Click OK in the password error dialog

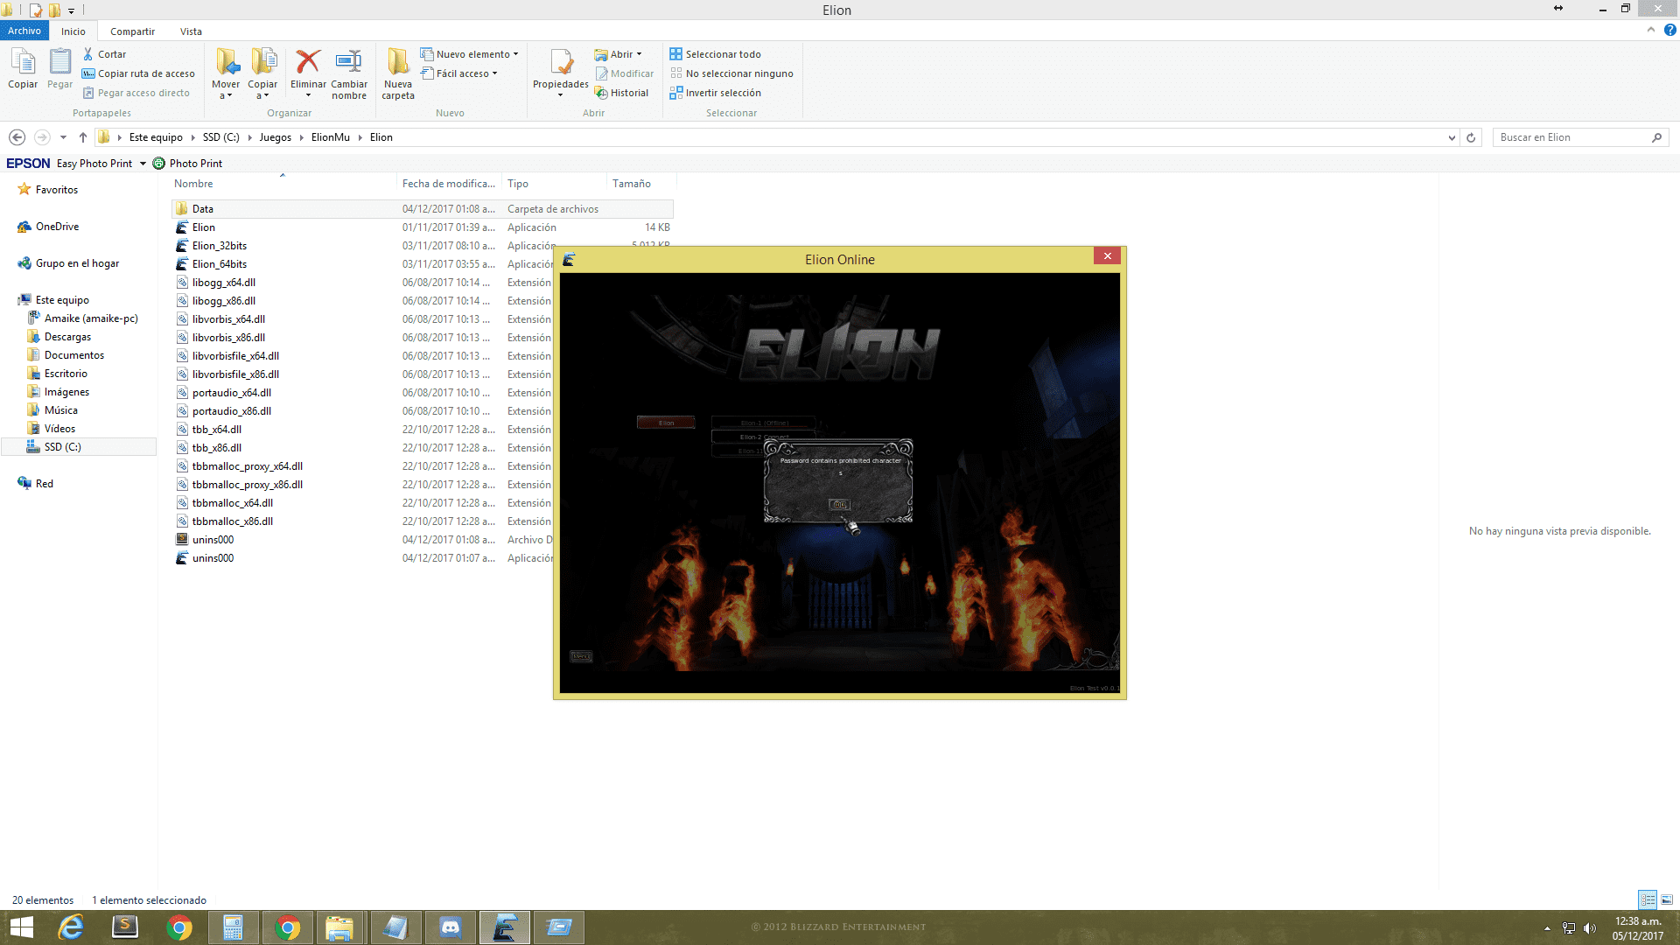(x=839, y=505)
